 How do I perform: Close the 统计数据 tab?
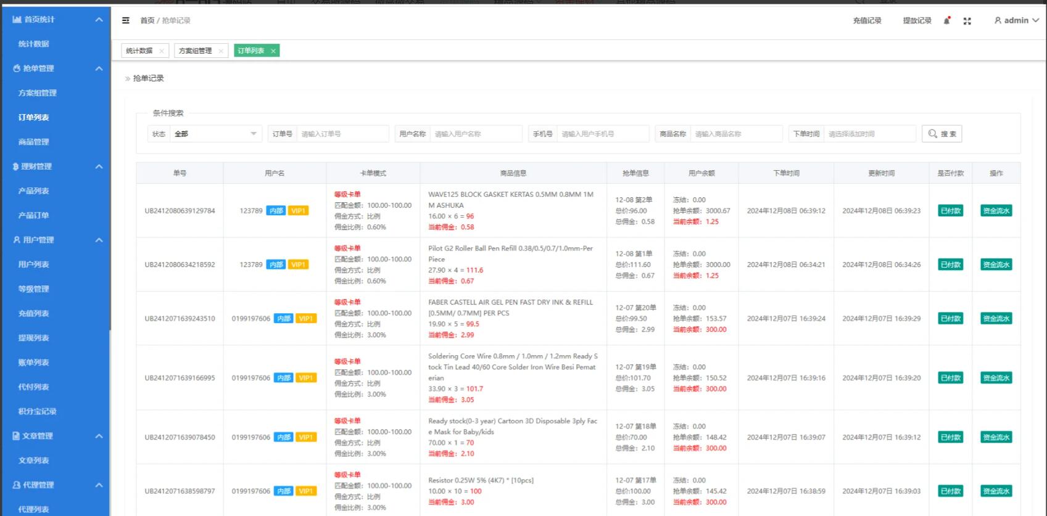[162, 51]
